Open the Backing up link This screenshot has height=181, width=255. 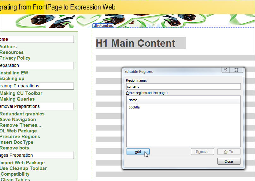point(12,79)
